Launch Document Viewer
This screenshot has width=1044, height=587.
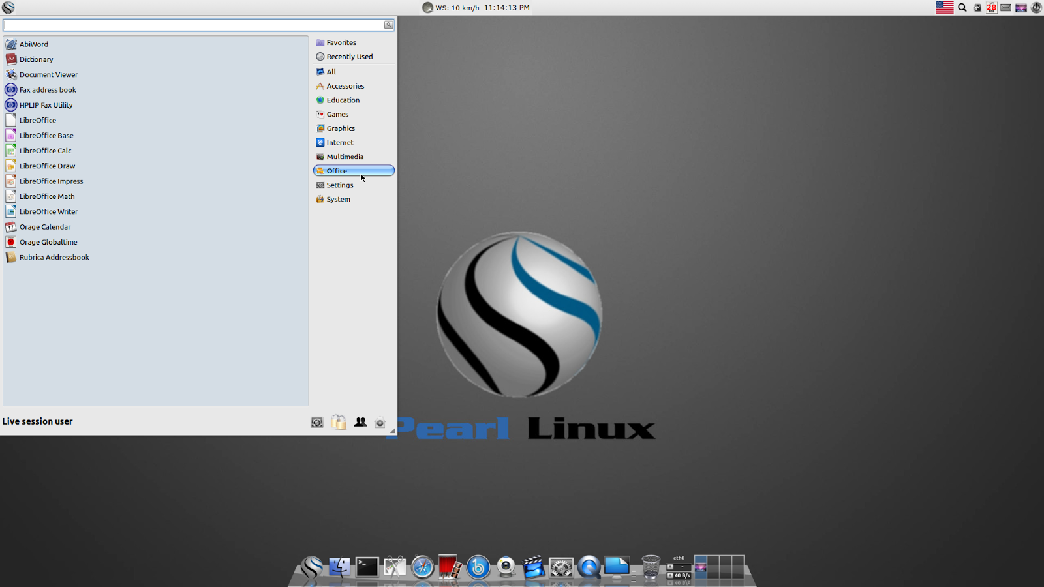point(41,74)
